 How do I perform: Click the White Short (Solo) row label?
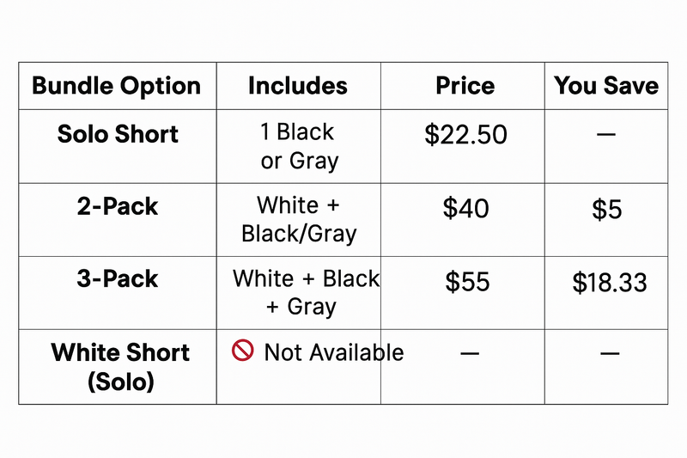point(120,367)
